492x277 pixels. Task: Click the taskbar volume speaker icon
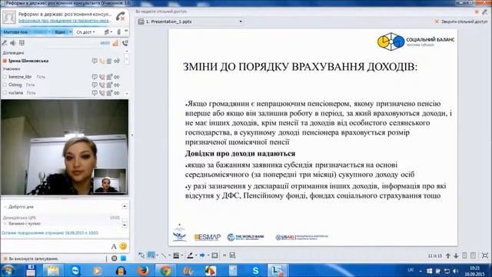(x=456, y=271)
